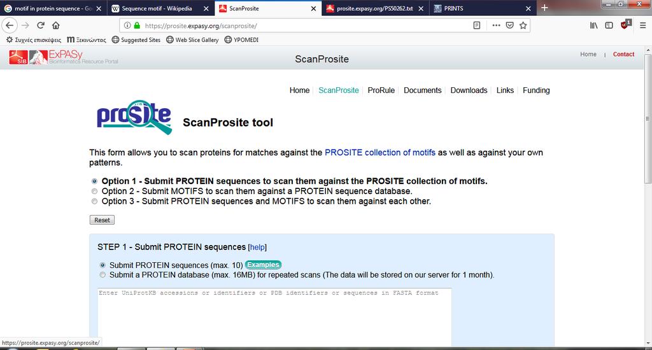This screenshot has height=350, width=652.
Task: Open the browser home page
Action: [56, 25]
